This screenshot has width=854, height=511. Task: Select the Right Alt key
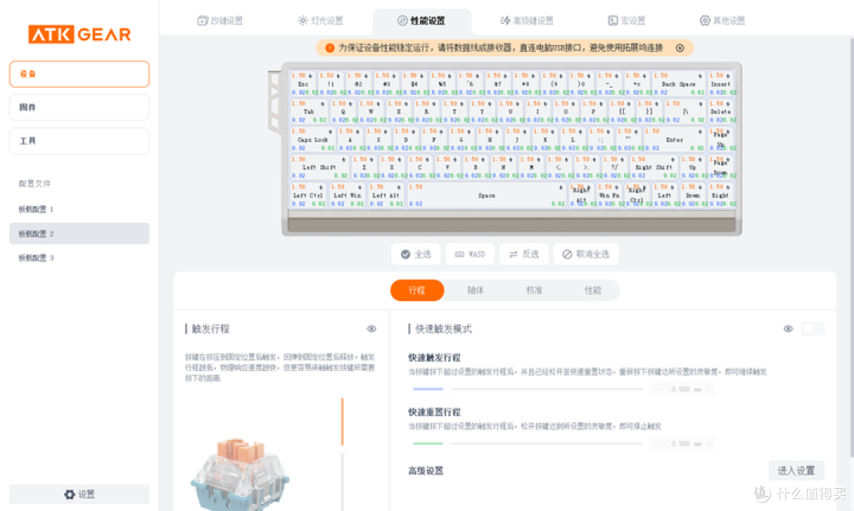click(582, 195)
